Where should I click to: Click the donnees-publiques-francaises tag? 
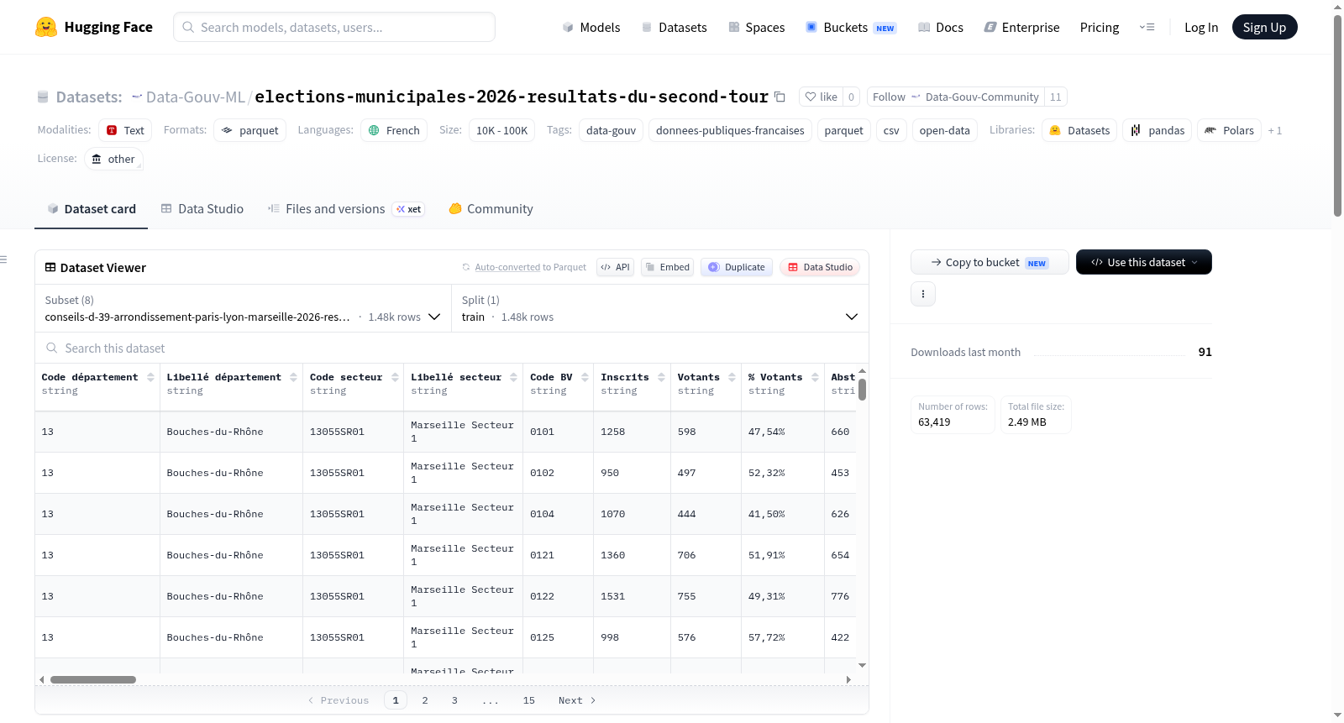[730, 130]
